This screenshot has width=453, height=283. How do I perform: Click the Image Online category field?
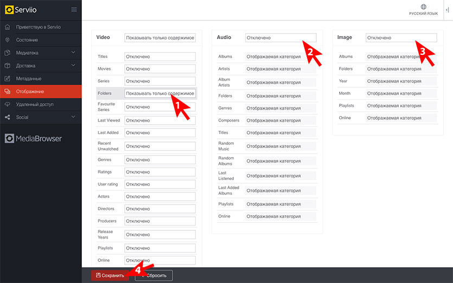point(401,118)
